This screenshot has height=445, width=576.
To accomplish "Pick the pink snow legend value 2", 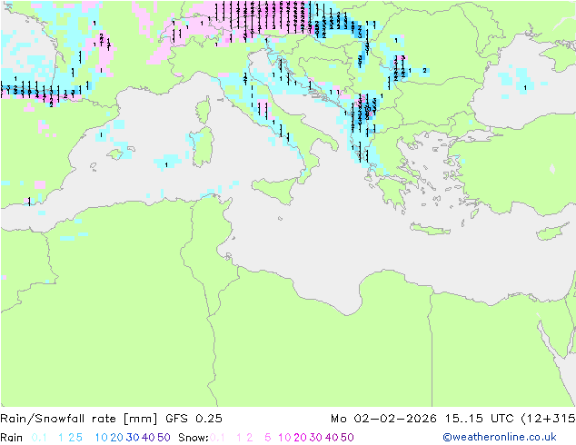I will point(250,438).
